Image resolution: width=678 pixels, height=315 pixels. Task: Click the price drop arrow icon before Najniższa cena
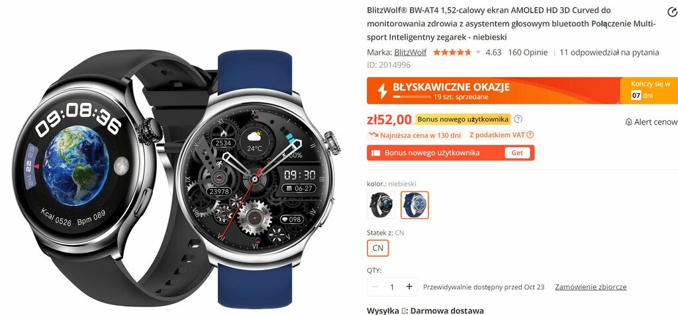pyautogui.click(x=373, y=135)
